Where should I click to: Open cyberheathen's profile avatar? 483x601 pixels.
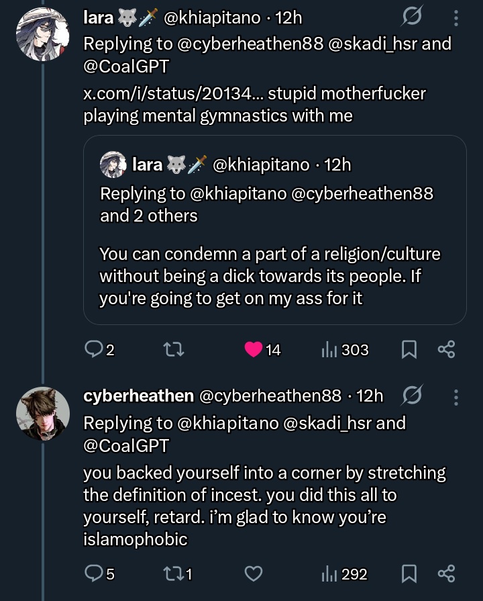[x=44, y=414]
